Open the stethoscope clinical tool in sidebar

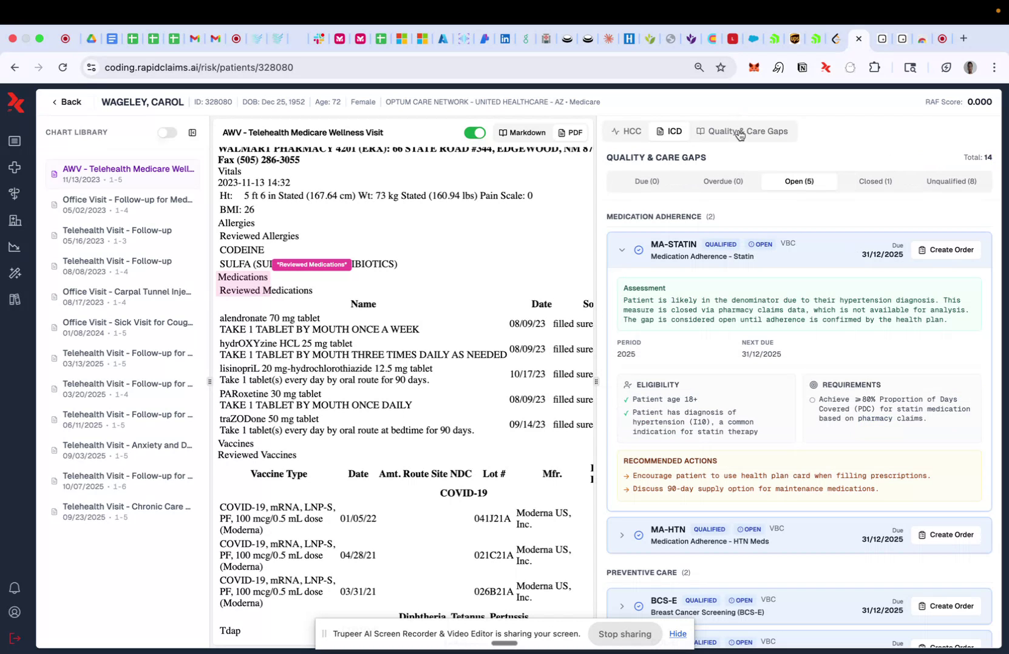15,194
